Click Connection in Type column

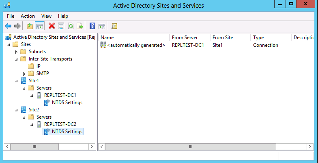click(265, 45)
